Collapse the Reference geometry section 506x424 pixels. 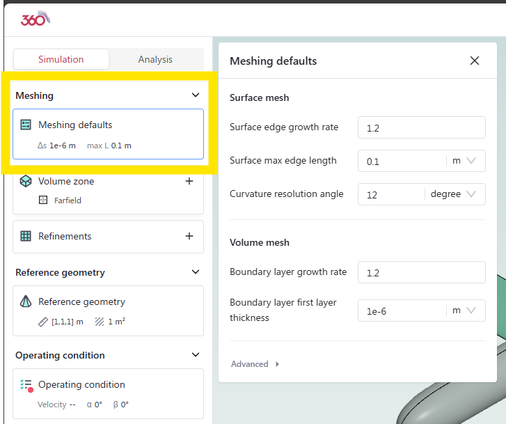[196, 272]
